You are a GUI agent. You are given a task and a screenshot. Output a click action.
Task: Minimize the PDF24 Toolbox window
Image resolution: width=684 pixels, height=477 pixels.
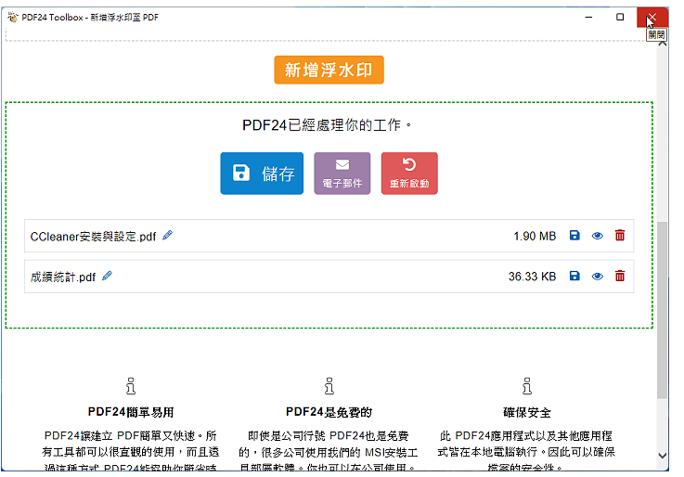click(589, 17)
